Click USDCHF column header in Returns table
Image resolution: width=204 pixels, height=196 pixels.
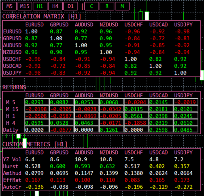[x=134, y=95]
